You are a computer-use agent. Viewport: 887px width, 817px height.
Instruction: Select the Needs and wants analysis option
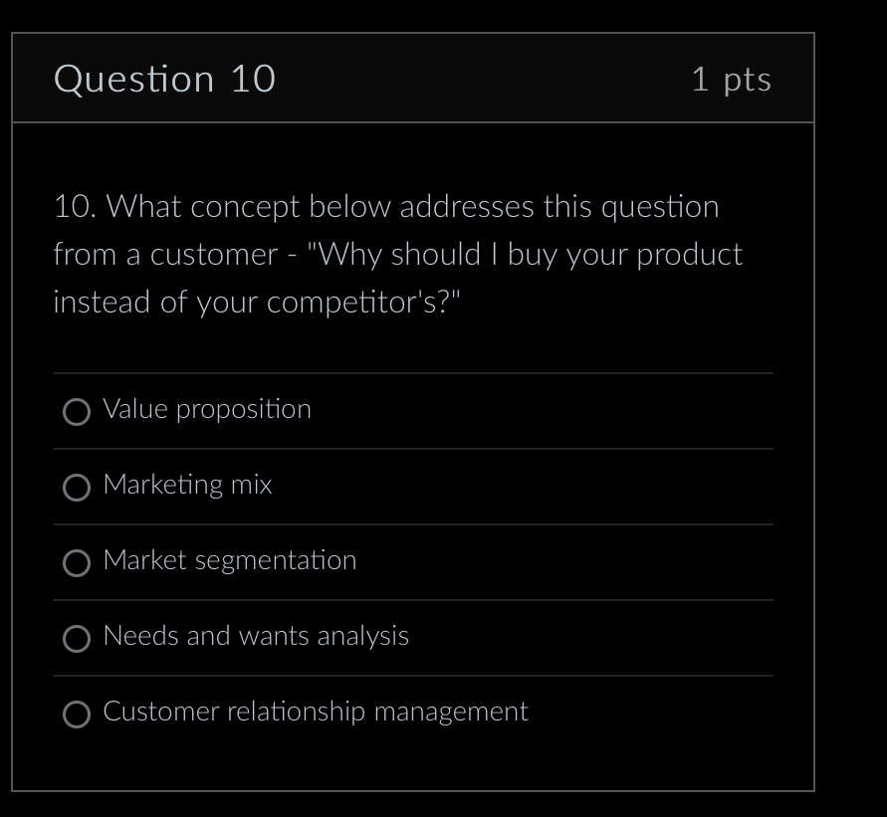coord(77,639)
